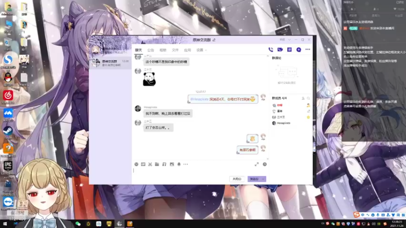
Task: Open the send-file folder icon
Action: (x=157, y=164)
